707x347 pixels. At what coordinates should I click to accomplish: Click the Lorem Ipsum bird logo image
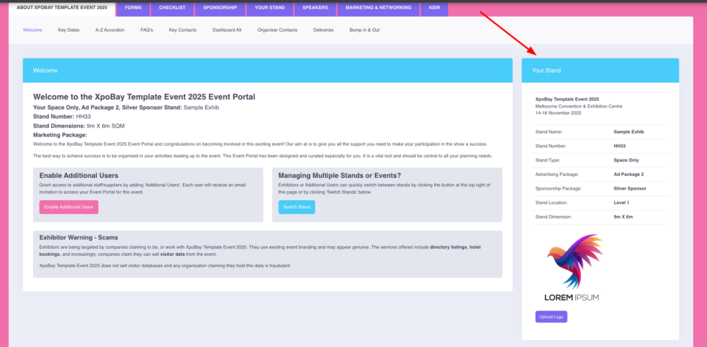tap(572, 267)
